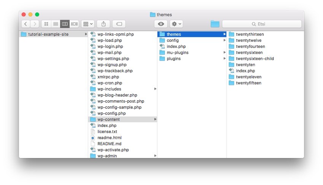323x185 pixels.
Task: Click the search field
Action: coord(261,24)
